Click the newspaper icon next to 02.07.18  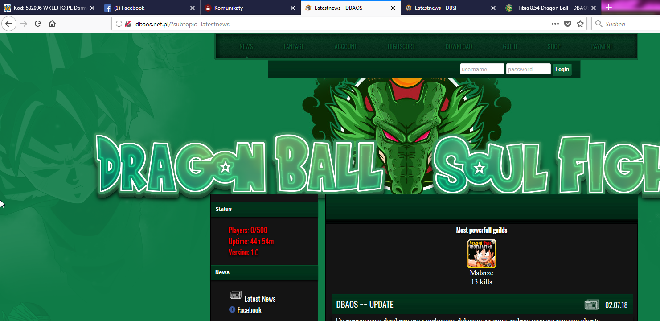(x=592, y=305)
